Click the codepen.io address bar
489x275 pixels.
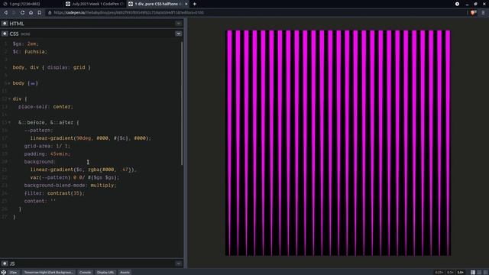pos(256,12)
